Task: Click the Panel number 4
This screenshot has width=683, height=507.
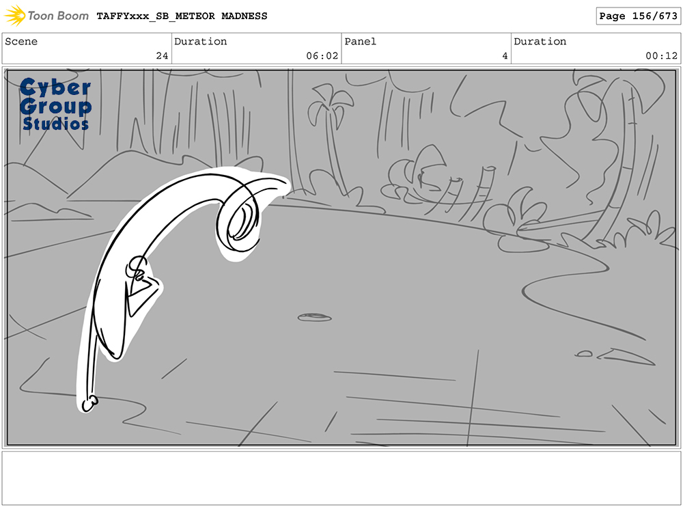Action: pos(505,56)
